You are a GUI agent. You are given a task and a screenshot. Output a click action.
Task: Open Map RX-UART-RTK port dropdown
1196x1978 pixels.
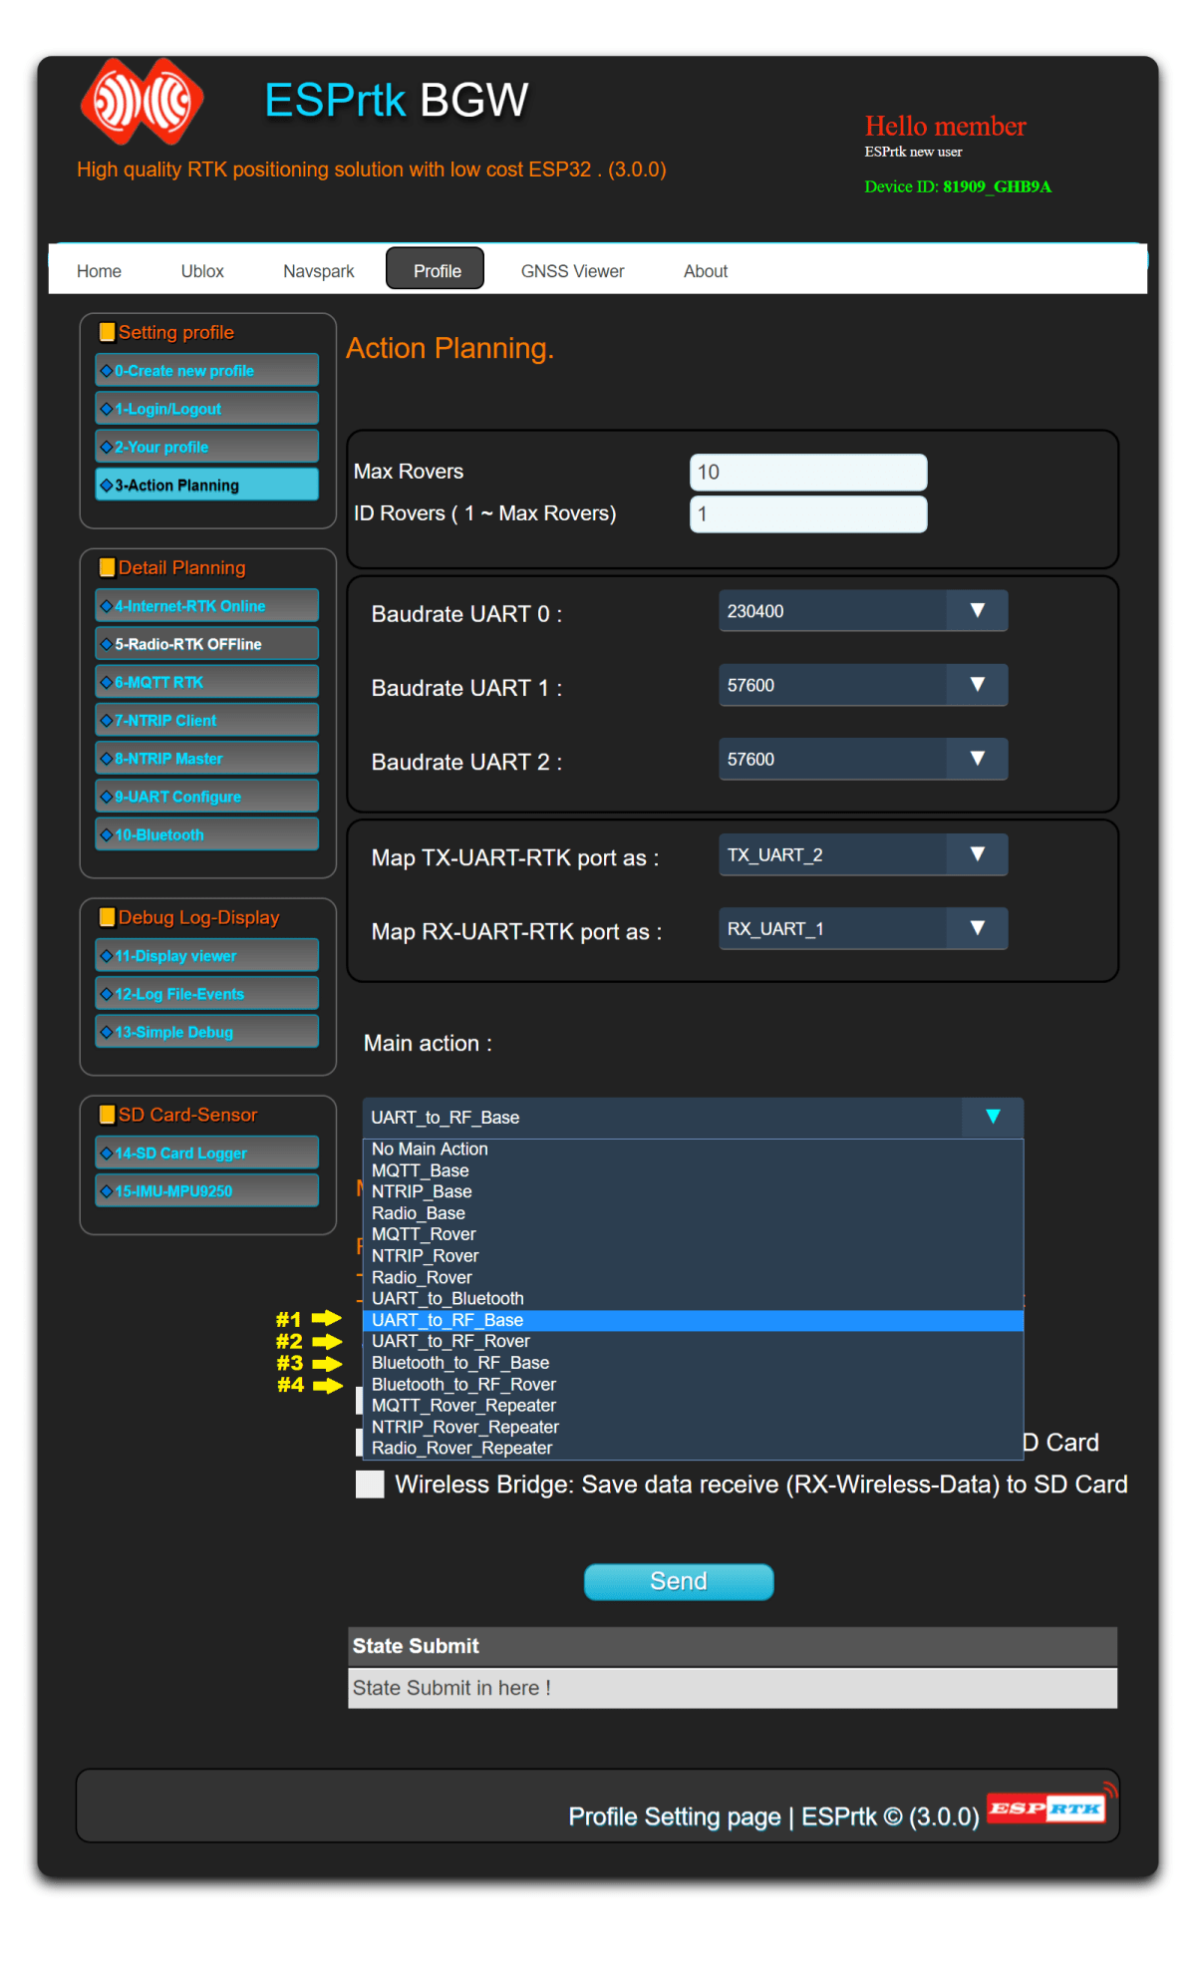(x=863, y=928)
